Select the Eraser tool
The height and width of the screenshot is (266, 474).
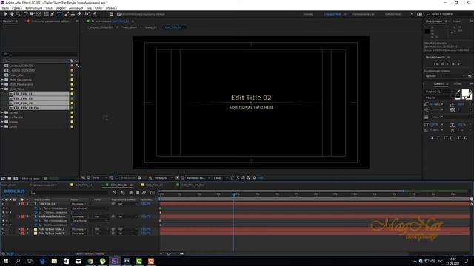[79, 14]
